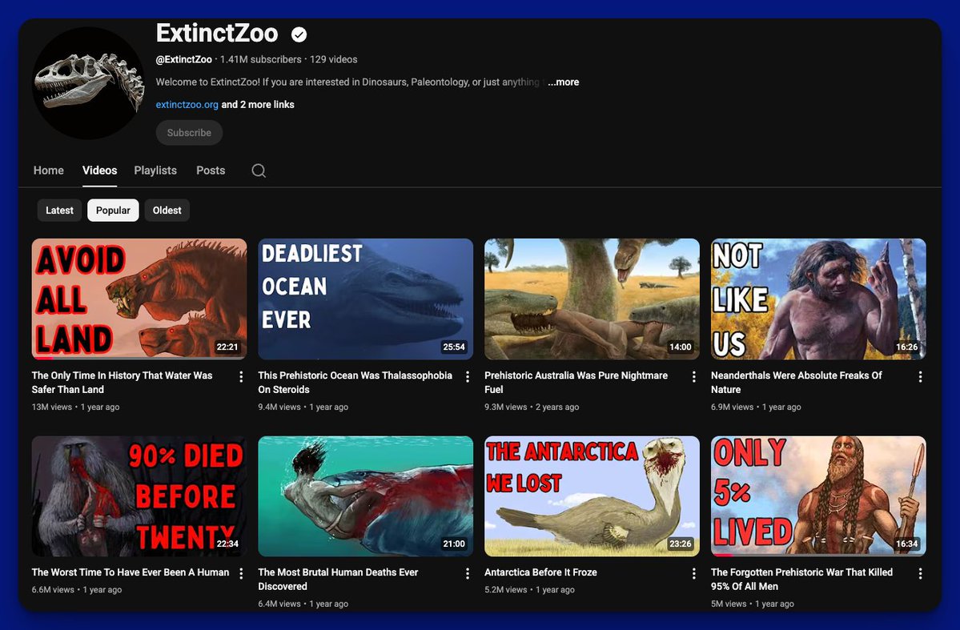Click the 22:21 duration badge
The width and height of the screenshot is (960, 630).
[x=227, y=347]
